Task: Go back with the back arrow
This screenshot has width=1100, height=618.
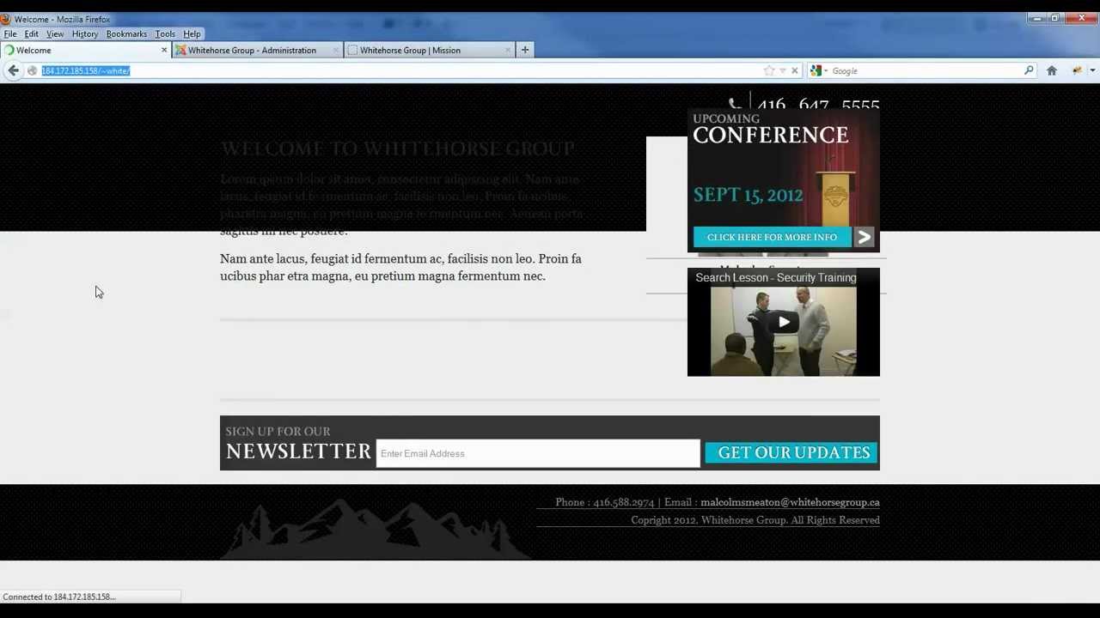Action: tap(13, 71)
